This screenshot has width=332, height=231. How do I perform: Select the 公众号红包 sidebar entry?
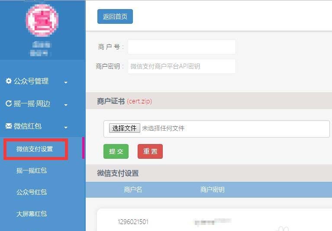pyautogui.click(x=32, y=192)
